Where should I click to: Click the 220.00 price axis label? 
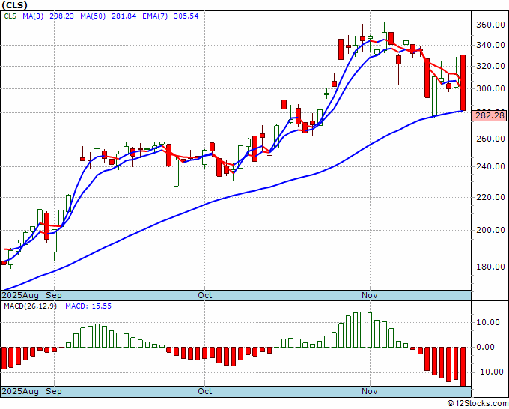pos(490,197)
